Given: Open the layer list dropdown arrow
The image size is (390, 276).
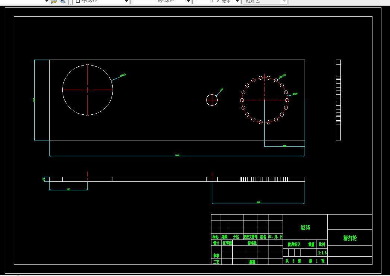Looking at the screenshot, I should [x=47, y=1].
